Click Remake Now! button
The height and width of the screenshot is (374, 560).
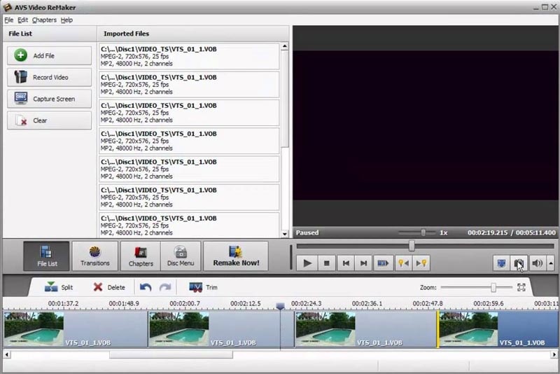pyautogui.click(x=236, y=256)
